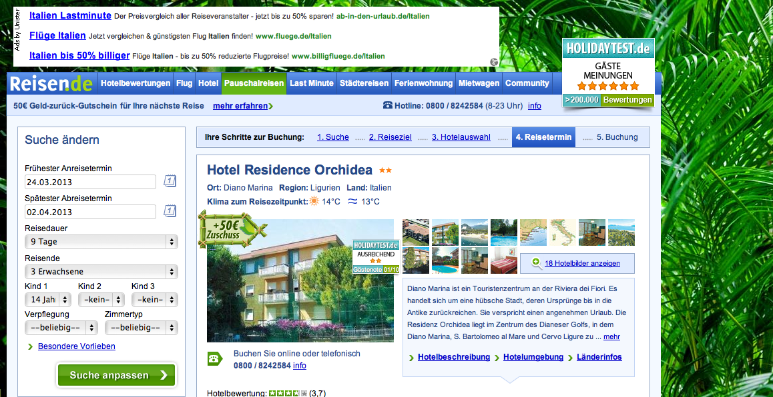
Task: Open the Hotelbewertungen navigation tab
Action: [136, 83]
